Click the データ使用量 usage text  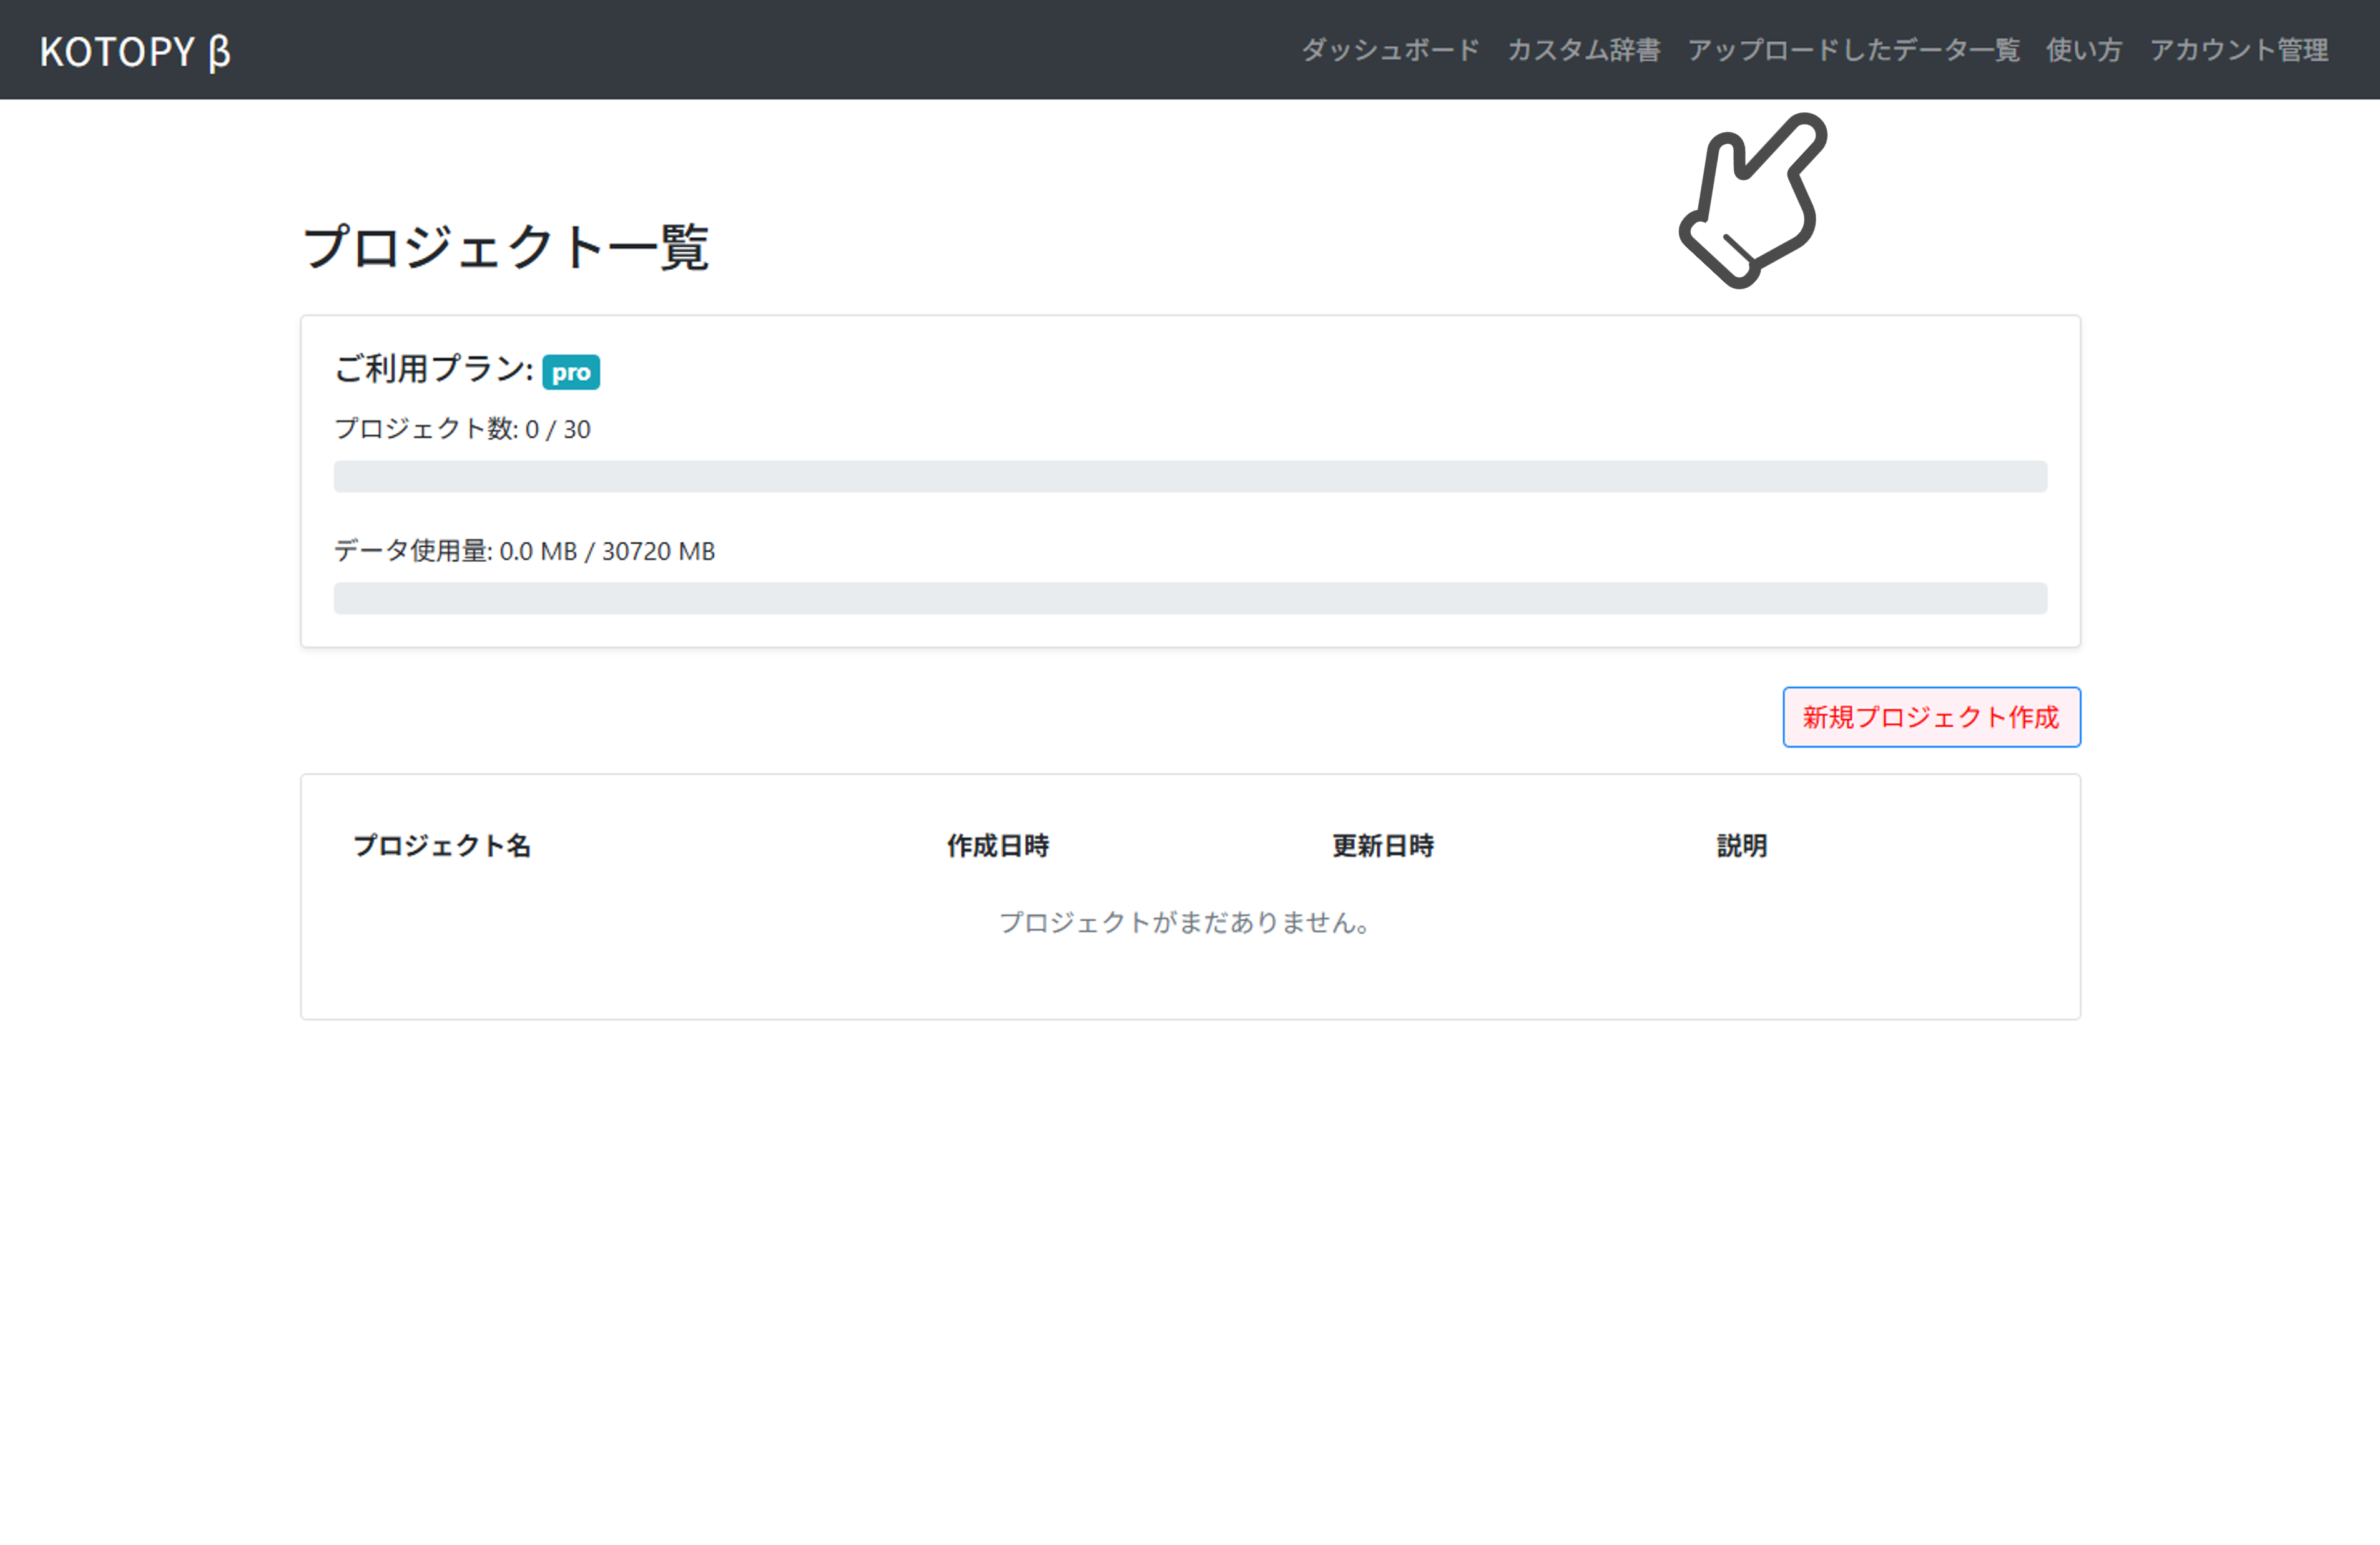coord(523,551)
